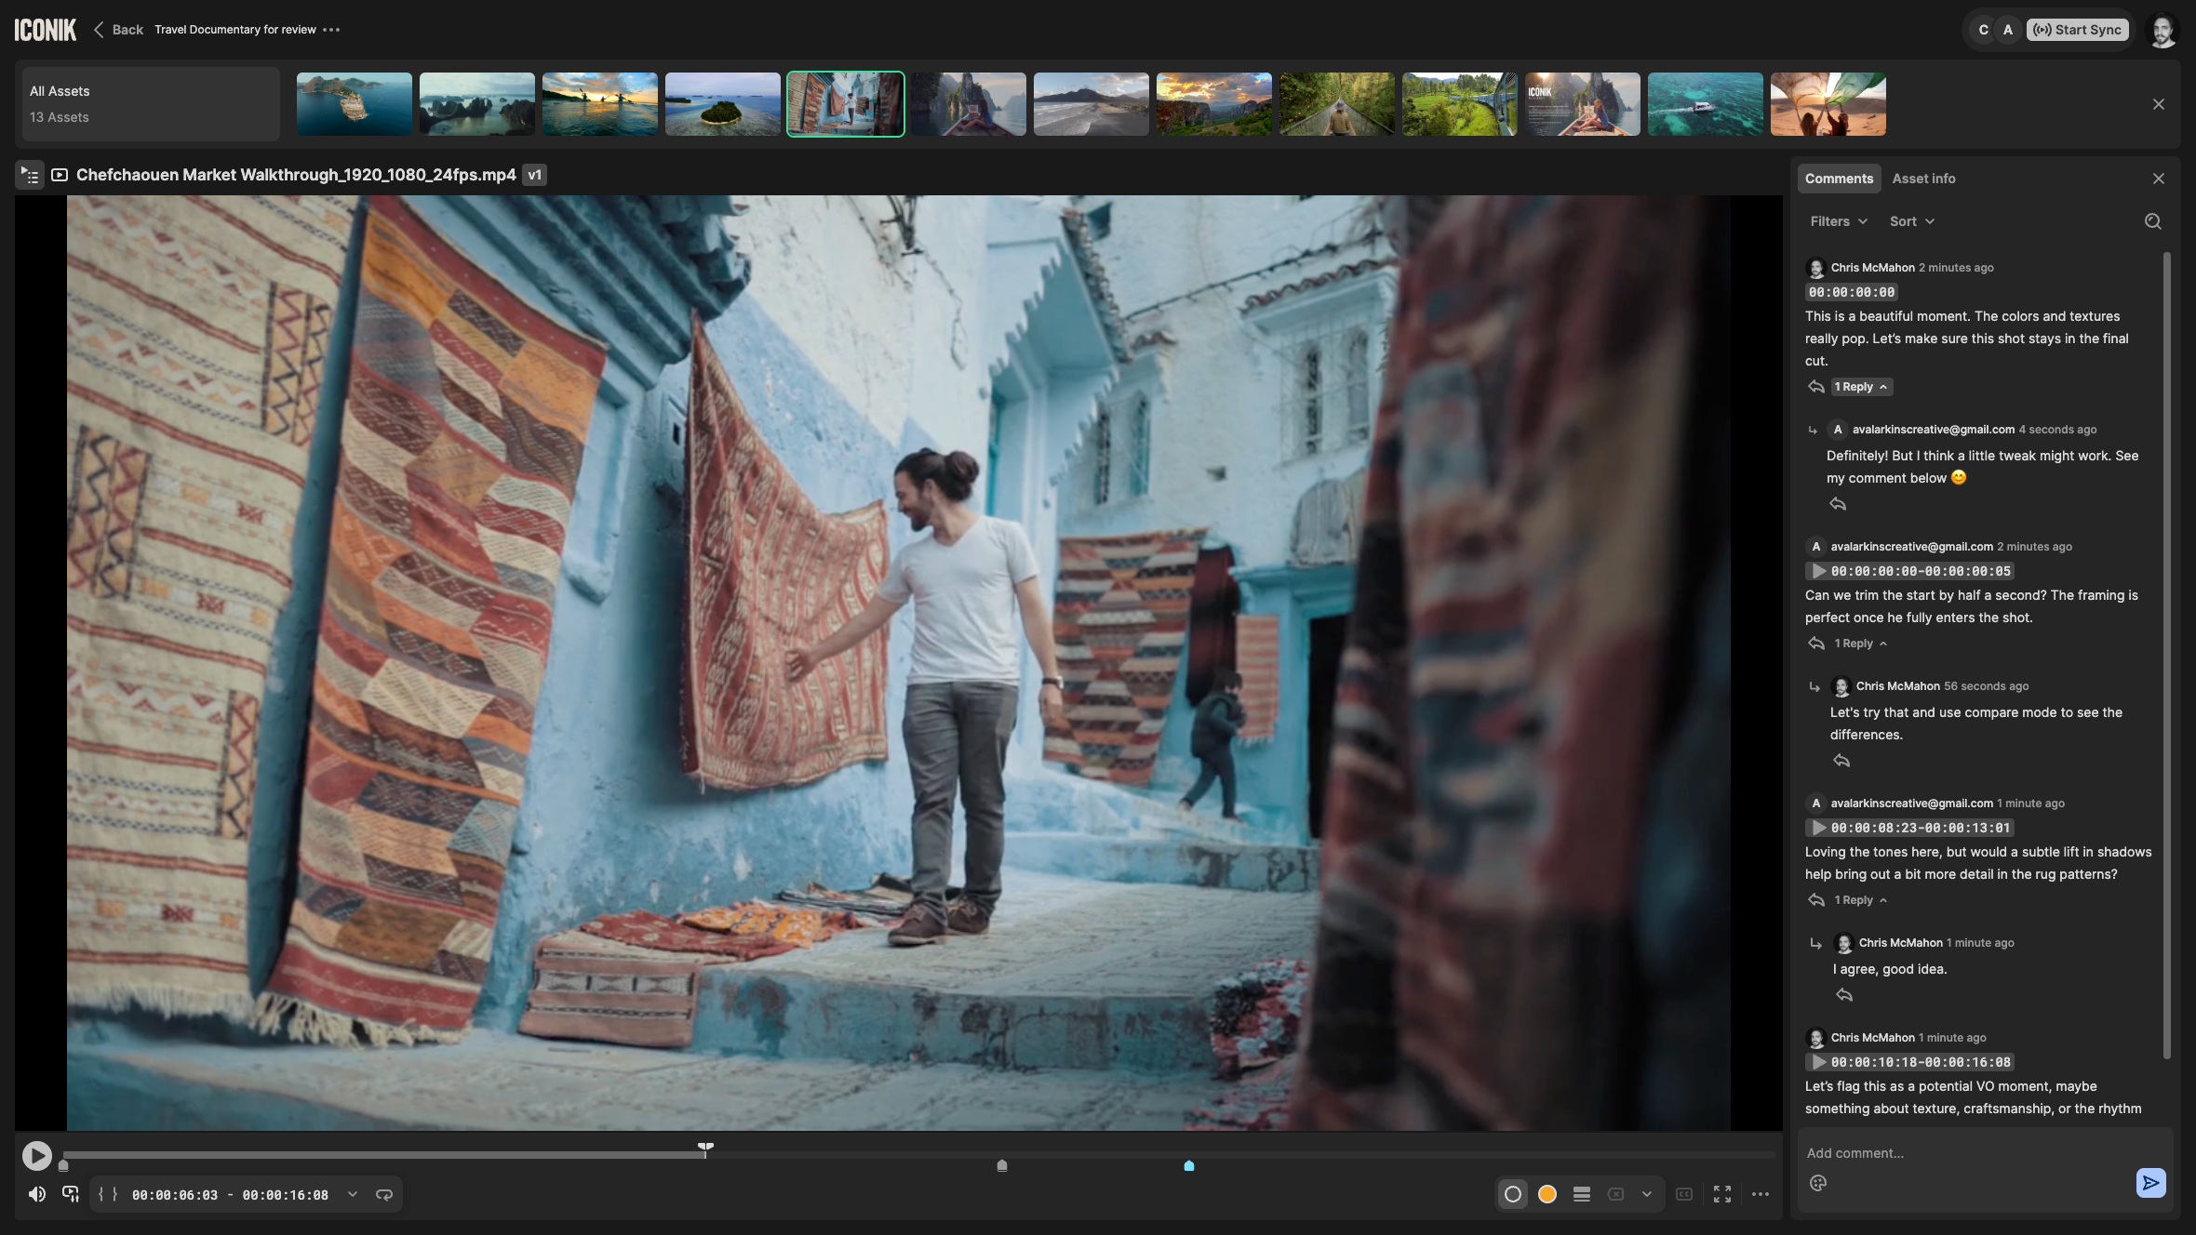Image resolution: width=2196 pixels, height=1235 pixels.
Task: Click Start Sync button
Action: click(x=2078, y=30)
